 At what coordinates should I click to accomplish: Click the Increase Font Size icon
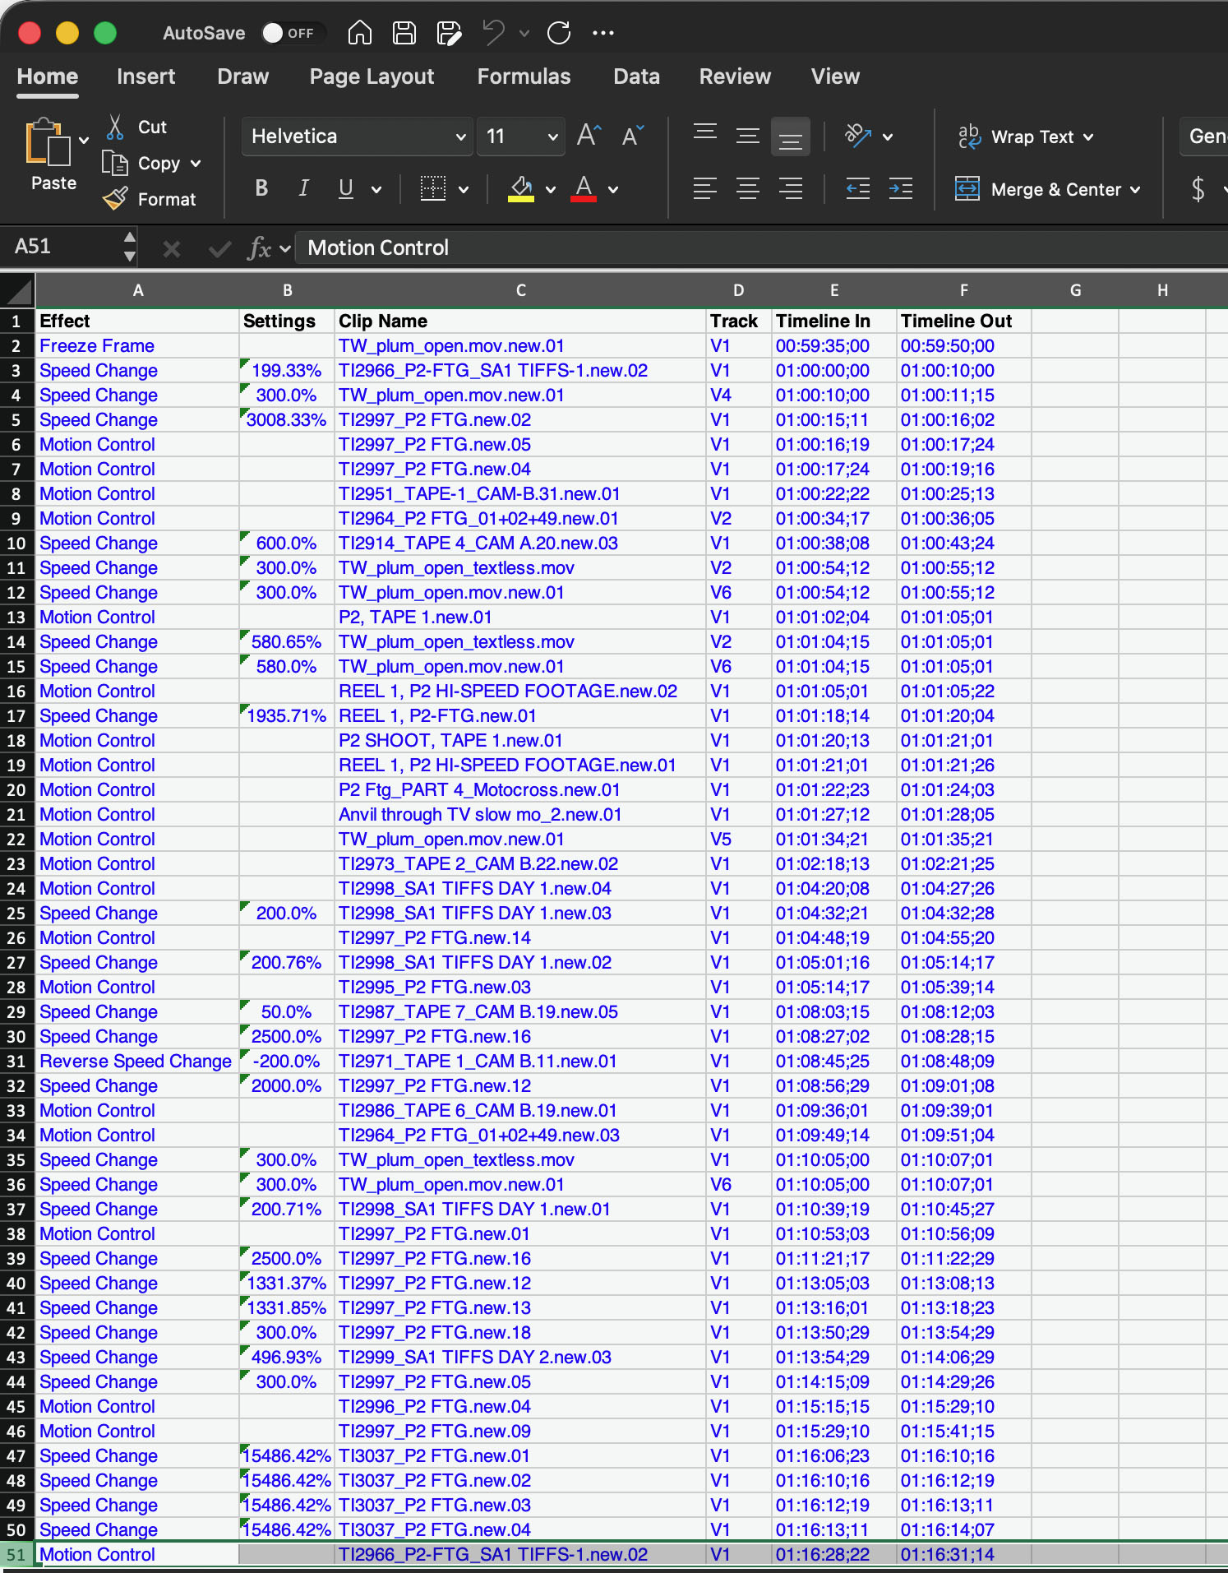(x=589, y=136)
